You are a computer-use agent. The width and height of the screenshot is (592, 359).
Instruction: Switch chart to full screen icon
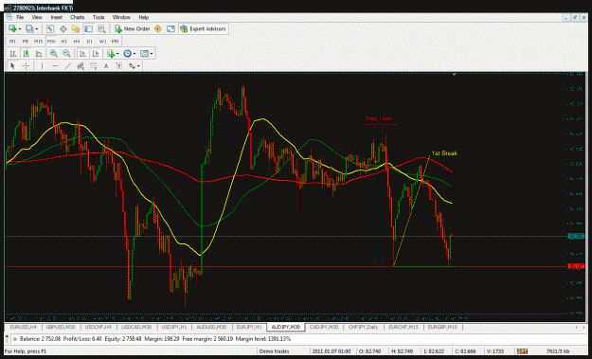170,28
